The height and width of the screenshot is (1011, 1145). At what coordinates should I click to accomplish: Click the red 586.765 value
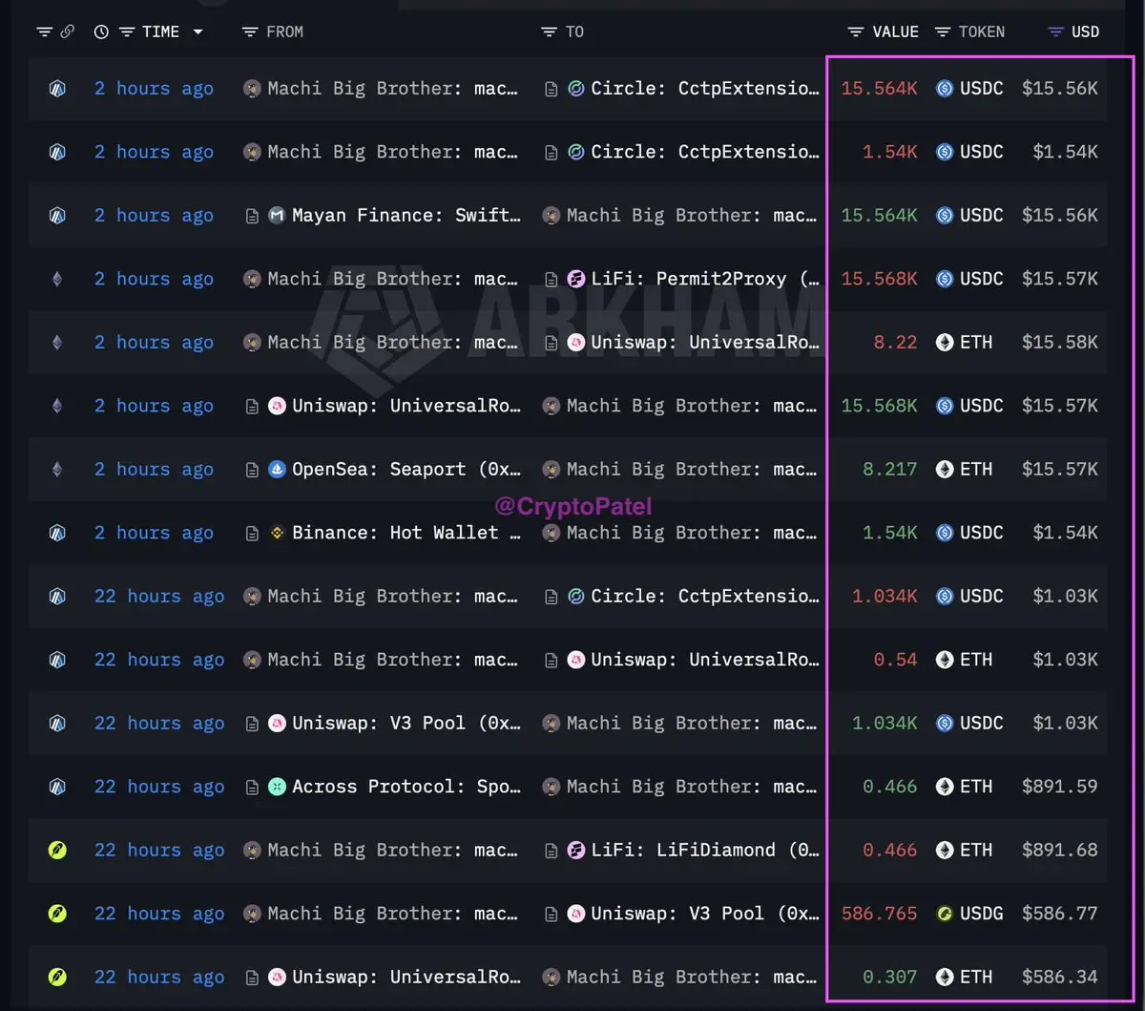pos(879,914)
